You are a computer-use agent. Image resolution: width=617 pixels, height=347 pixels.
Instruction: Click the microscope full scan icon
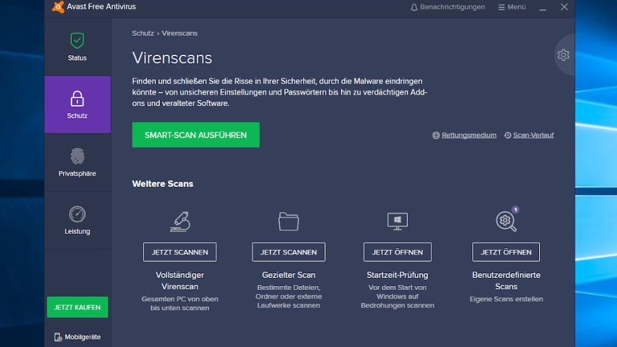pyautogui.click(x=180, y=222)
